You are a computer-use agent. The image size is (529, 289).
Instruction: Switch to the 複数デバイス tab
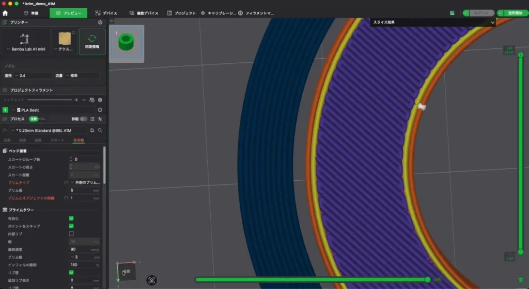(x=144, y=13)
